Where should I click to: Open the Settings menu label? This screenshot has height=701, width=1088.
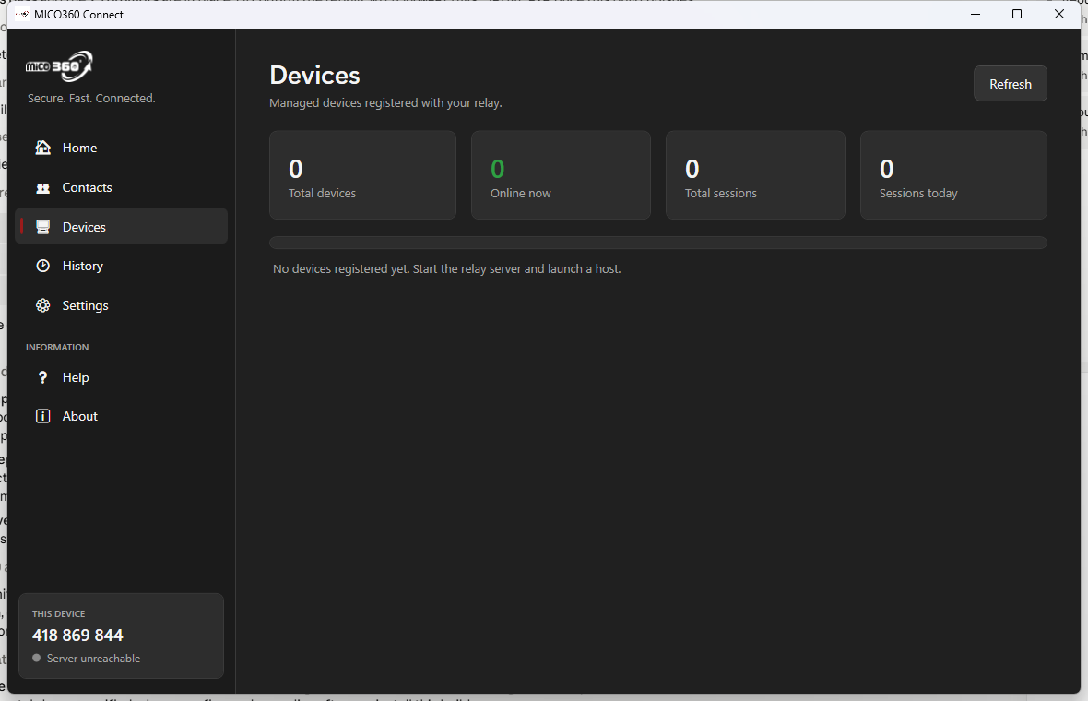click(86, 305)
